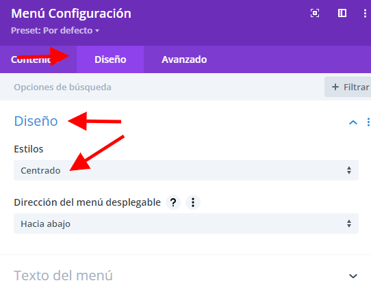Collapse the Diseño section with chevron

coord(353,122)
